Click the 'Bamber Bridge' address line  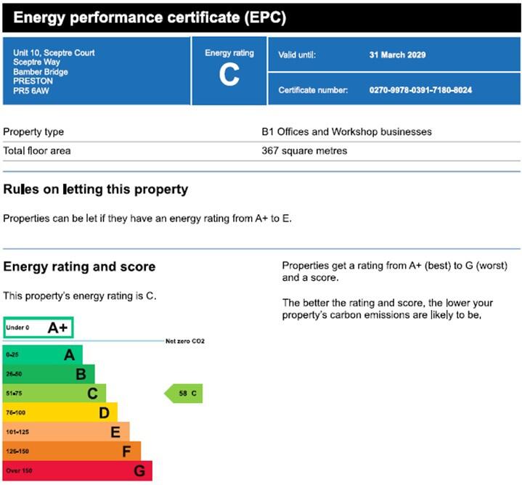[x=40, y=72]
